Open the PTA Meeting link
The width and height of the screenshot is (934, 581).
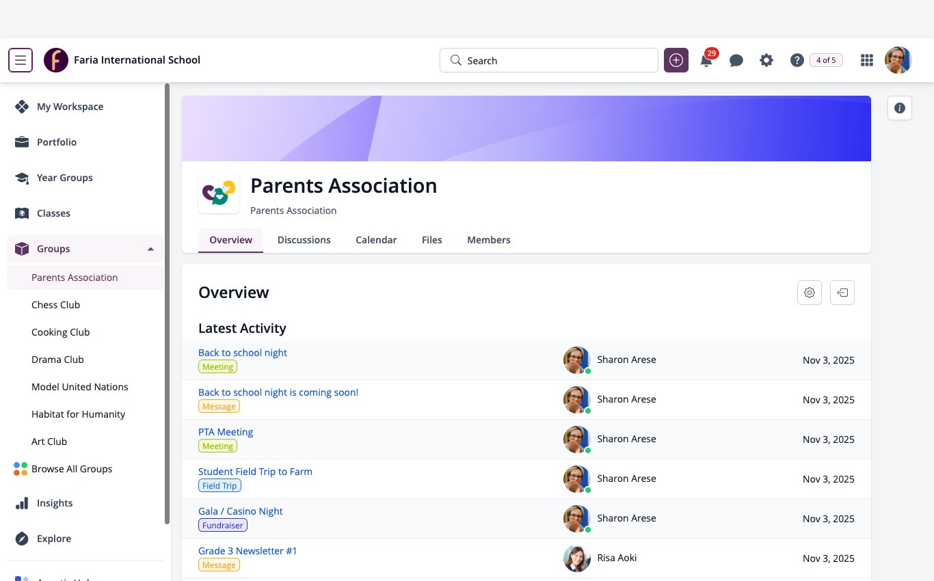(x=226, y=432)
